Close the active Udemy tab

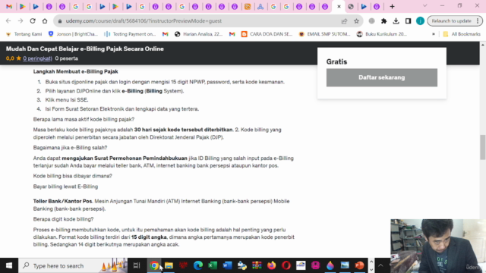[x=339, y=7]
